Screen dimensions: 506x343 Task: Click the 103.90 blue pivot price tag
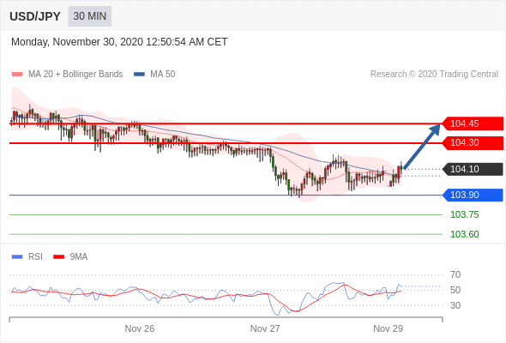click(x=473, y=195)
